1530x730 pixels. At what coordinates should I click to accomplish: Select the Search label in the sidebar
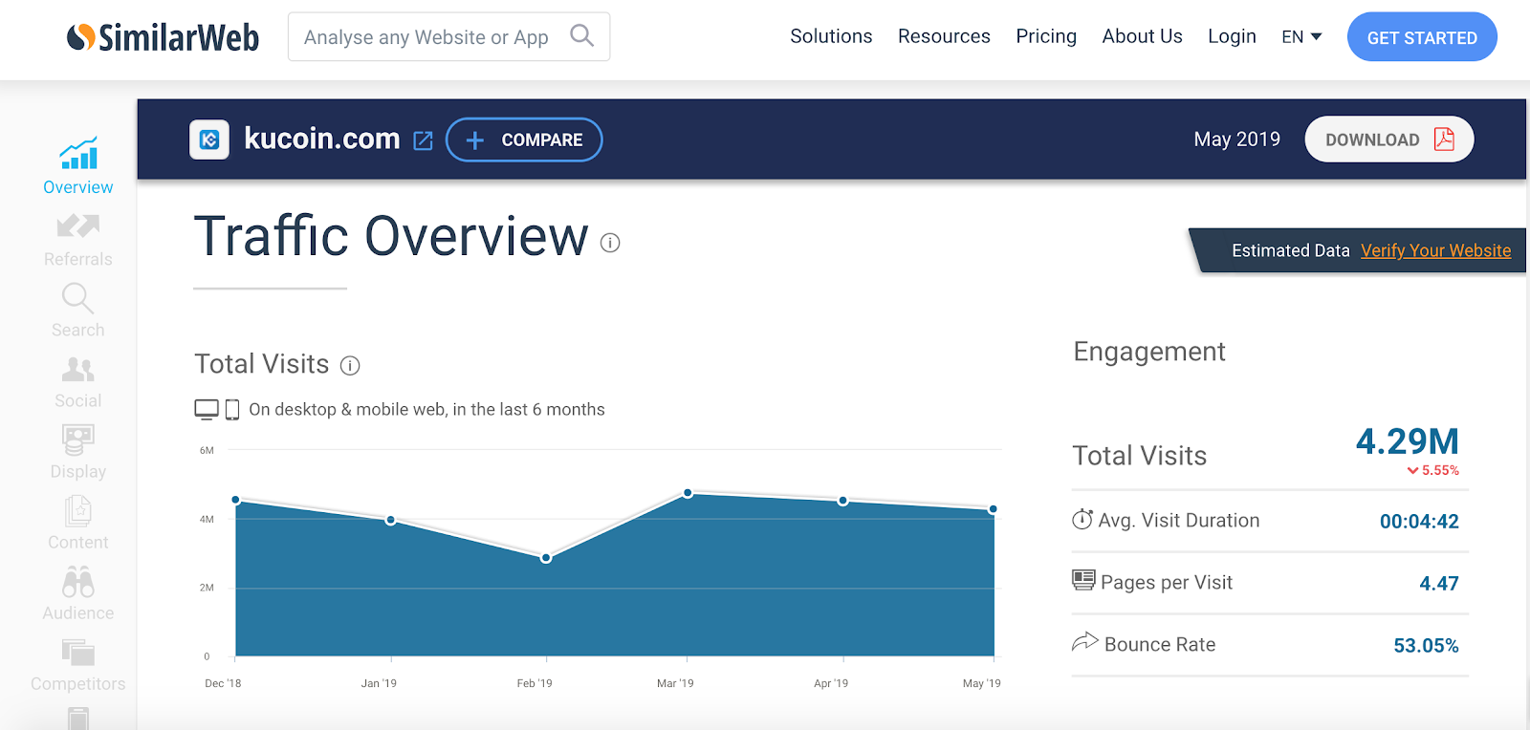78,330
